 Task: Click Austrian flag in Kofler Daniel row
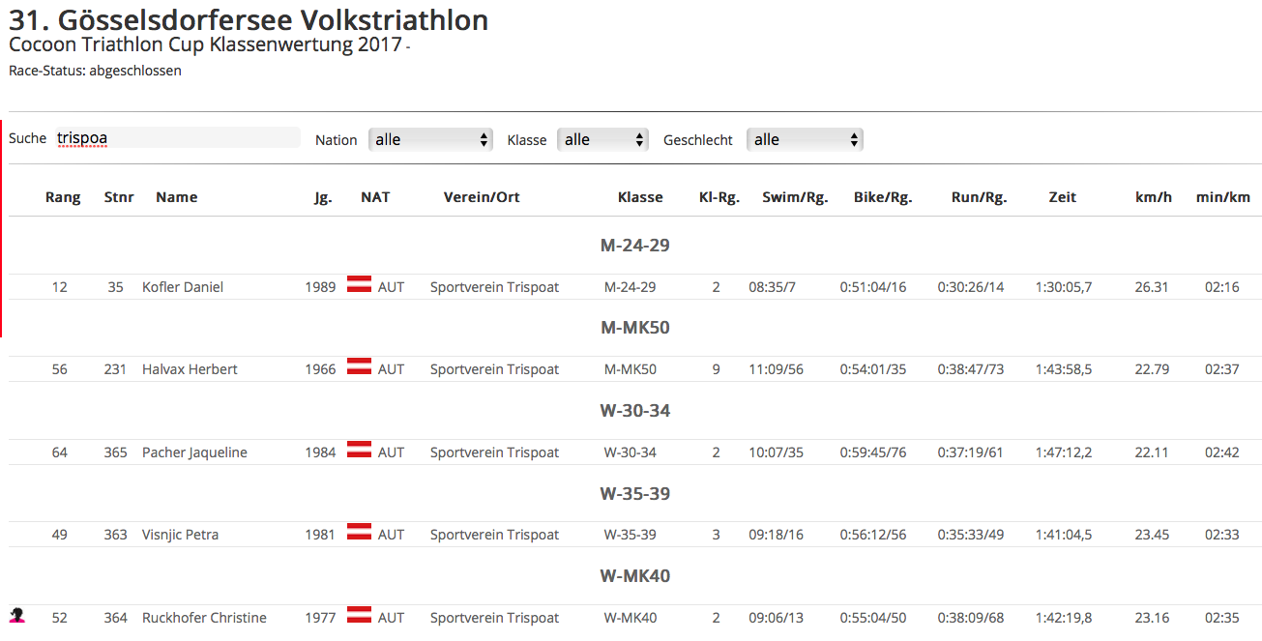[359, 285]
